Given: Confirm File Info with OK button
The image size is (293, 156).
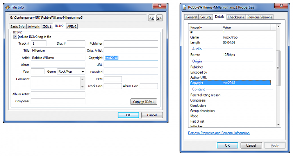Looking at the screenshot, I should coord(128,115).
